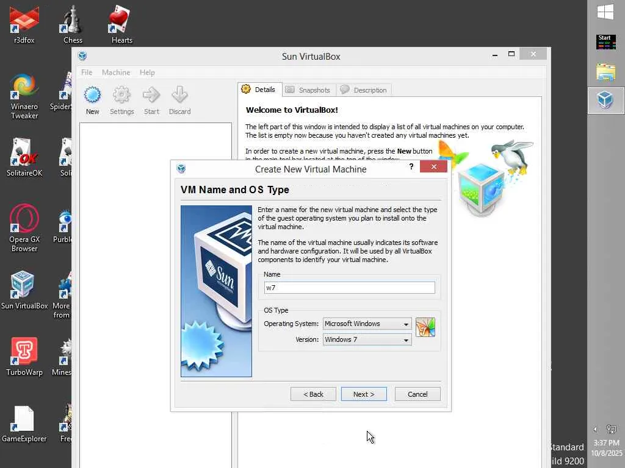The height and width of the screenshot is (468, 625).
Task: Select the Winaero Tweaker desktop icon
Action: [x=24, y=96]
